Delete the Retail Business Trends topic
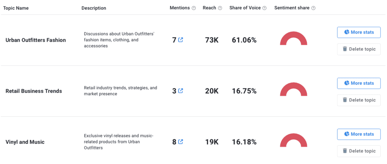The height and width of the screenshot is (164, 387). coord(359,100)
